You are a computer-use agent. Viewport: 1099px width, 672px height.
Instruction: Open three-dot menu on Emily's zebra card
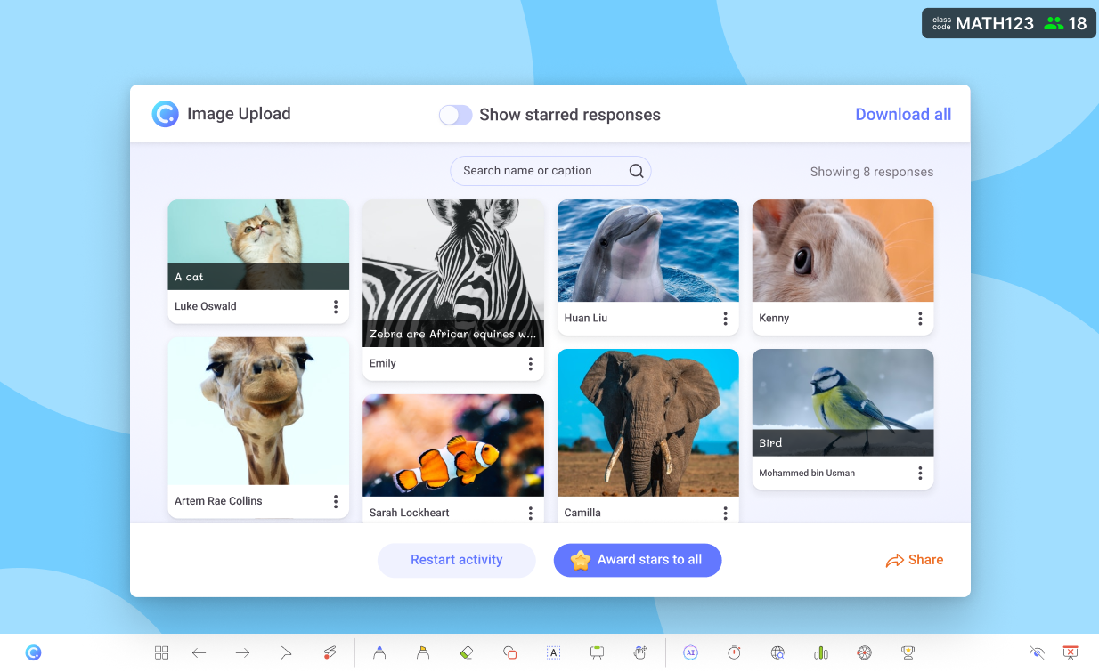click(531, 364)
